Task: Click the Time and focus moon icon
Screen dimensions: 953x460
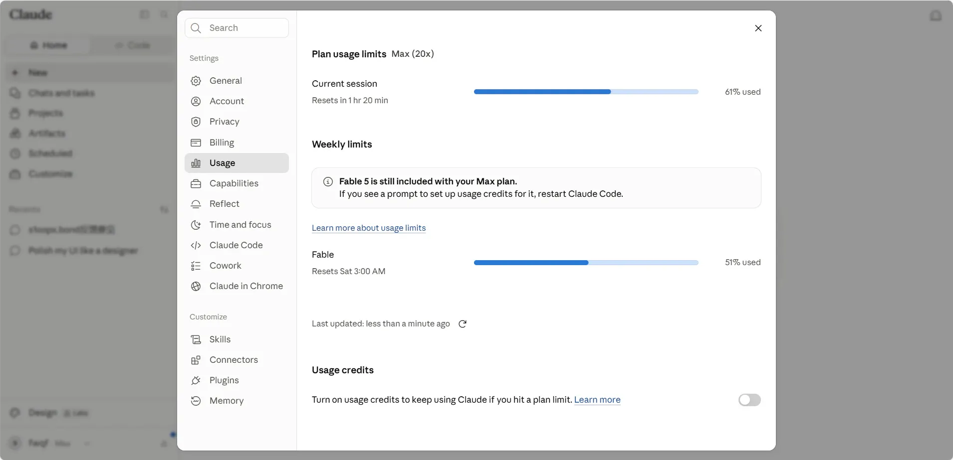Action: pyautogui.click(x=196, y=225)
